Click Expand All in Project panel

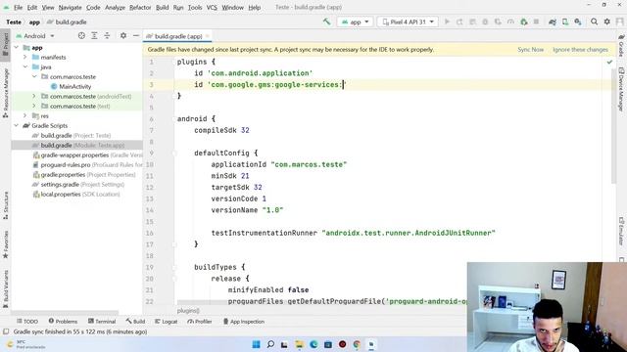pyautogui.click(x=94, y=36)
